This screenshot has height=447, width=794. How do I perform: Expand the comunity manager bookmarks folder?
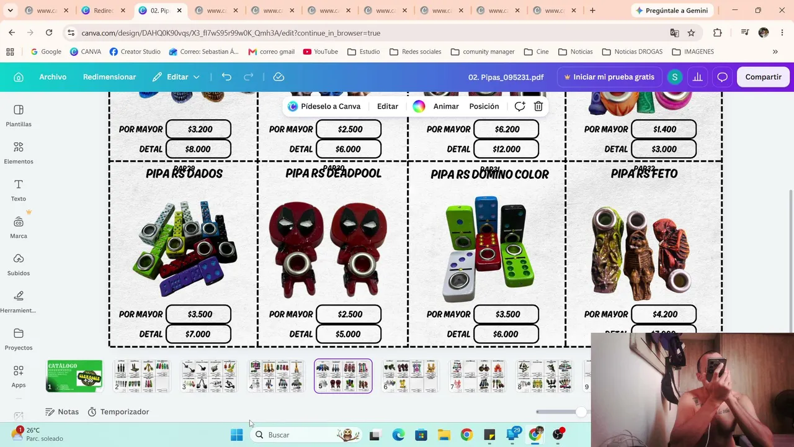coord(483,52)
